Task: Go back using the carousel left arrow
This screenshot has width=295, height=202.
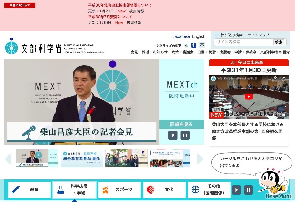Action: (8, 159)
